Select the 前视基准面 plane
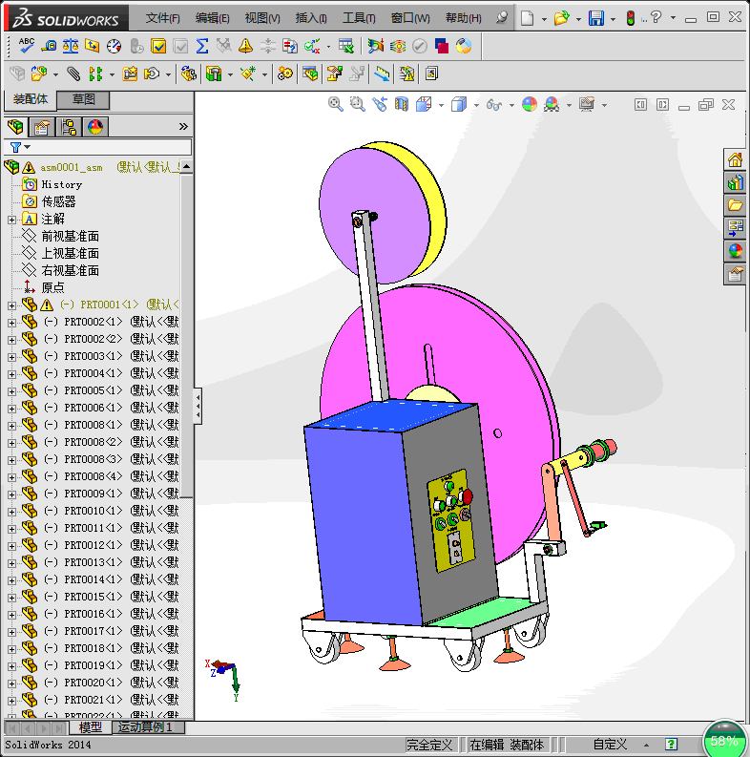This screenshot has width=750, height=757. click(x=70, y=236)
